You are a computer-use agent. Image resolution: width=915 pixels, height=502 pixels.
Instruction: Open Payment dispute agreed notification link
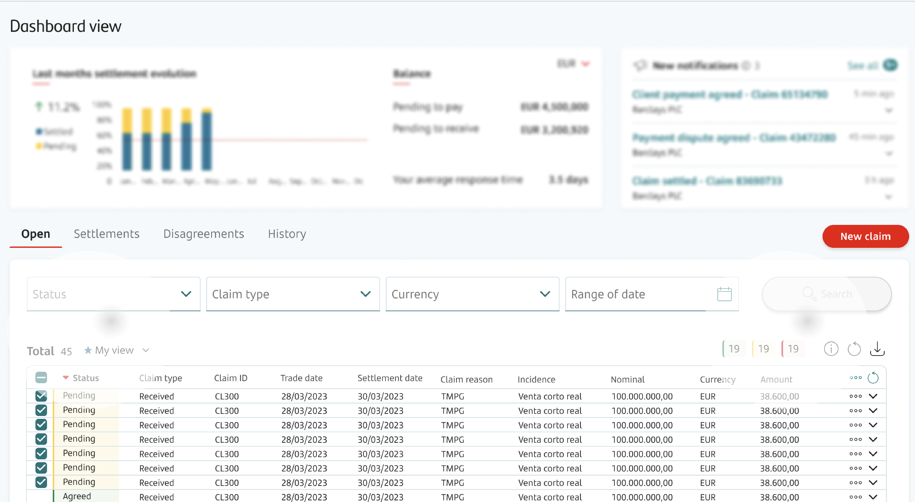click(x=734, y=137)
